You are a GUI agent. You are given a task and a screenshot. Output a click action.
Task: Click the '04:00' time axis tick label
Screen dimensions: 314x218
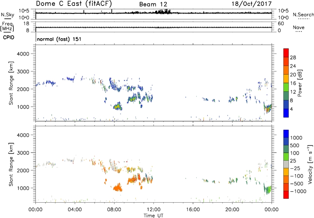click(x=75, y=210)
